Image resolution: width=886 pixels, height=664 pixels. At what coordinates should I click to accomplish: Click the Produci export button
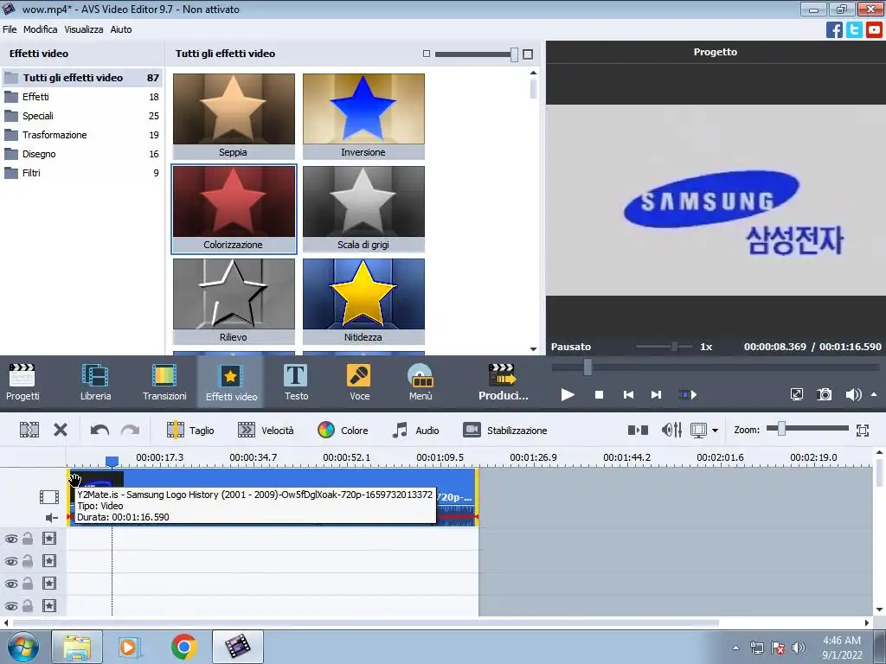pyautogui.click(x=503, y=381)
